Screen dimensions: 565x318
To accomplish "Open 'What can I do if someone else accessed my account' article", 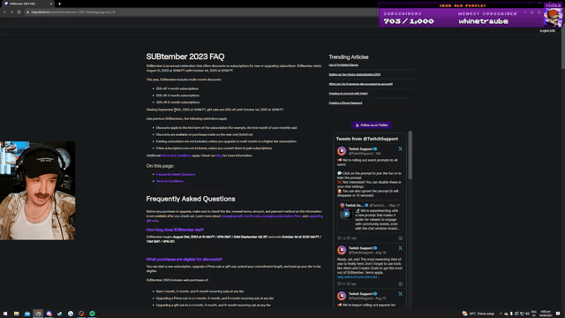I will point(361,84).
